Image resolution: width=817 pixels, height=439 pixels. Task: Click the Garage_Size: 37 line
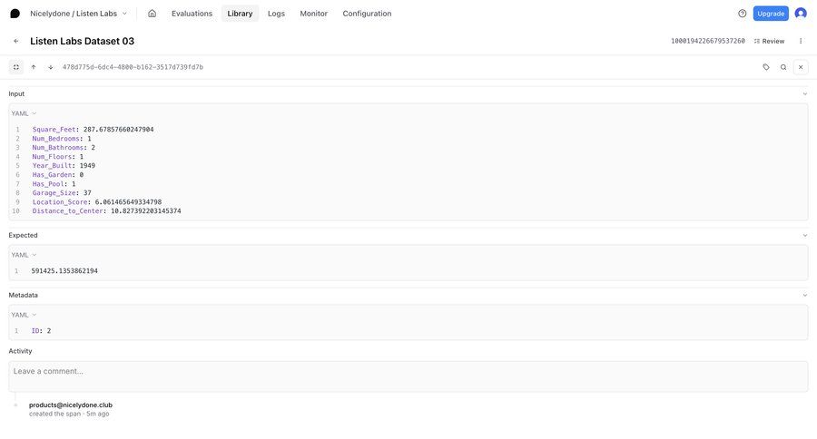click(62, 193)
